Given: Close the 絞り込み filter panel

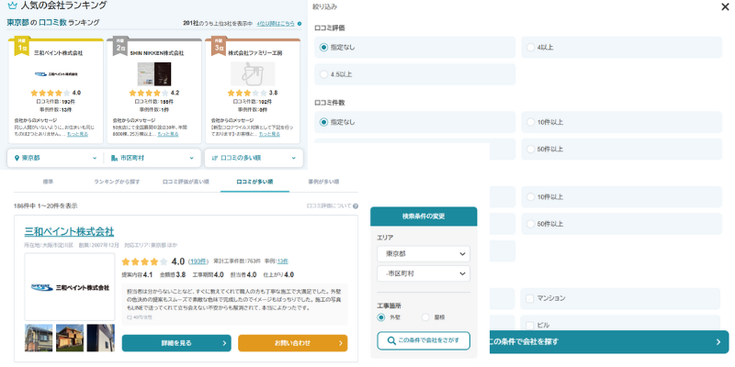Looking at the screenshot, I should pos(725,6).
